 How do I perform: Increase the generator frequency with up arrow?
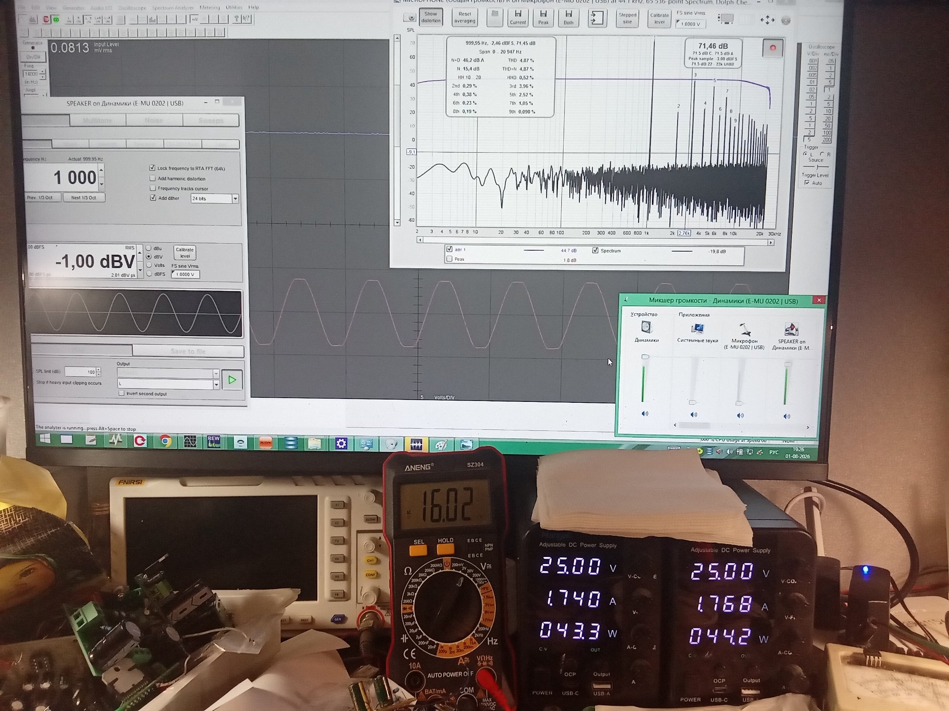pyautogui.click(x=102, y=170)
